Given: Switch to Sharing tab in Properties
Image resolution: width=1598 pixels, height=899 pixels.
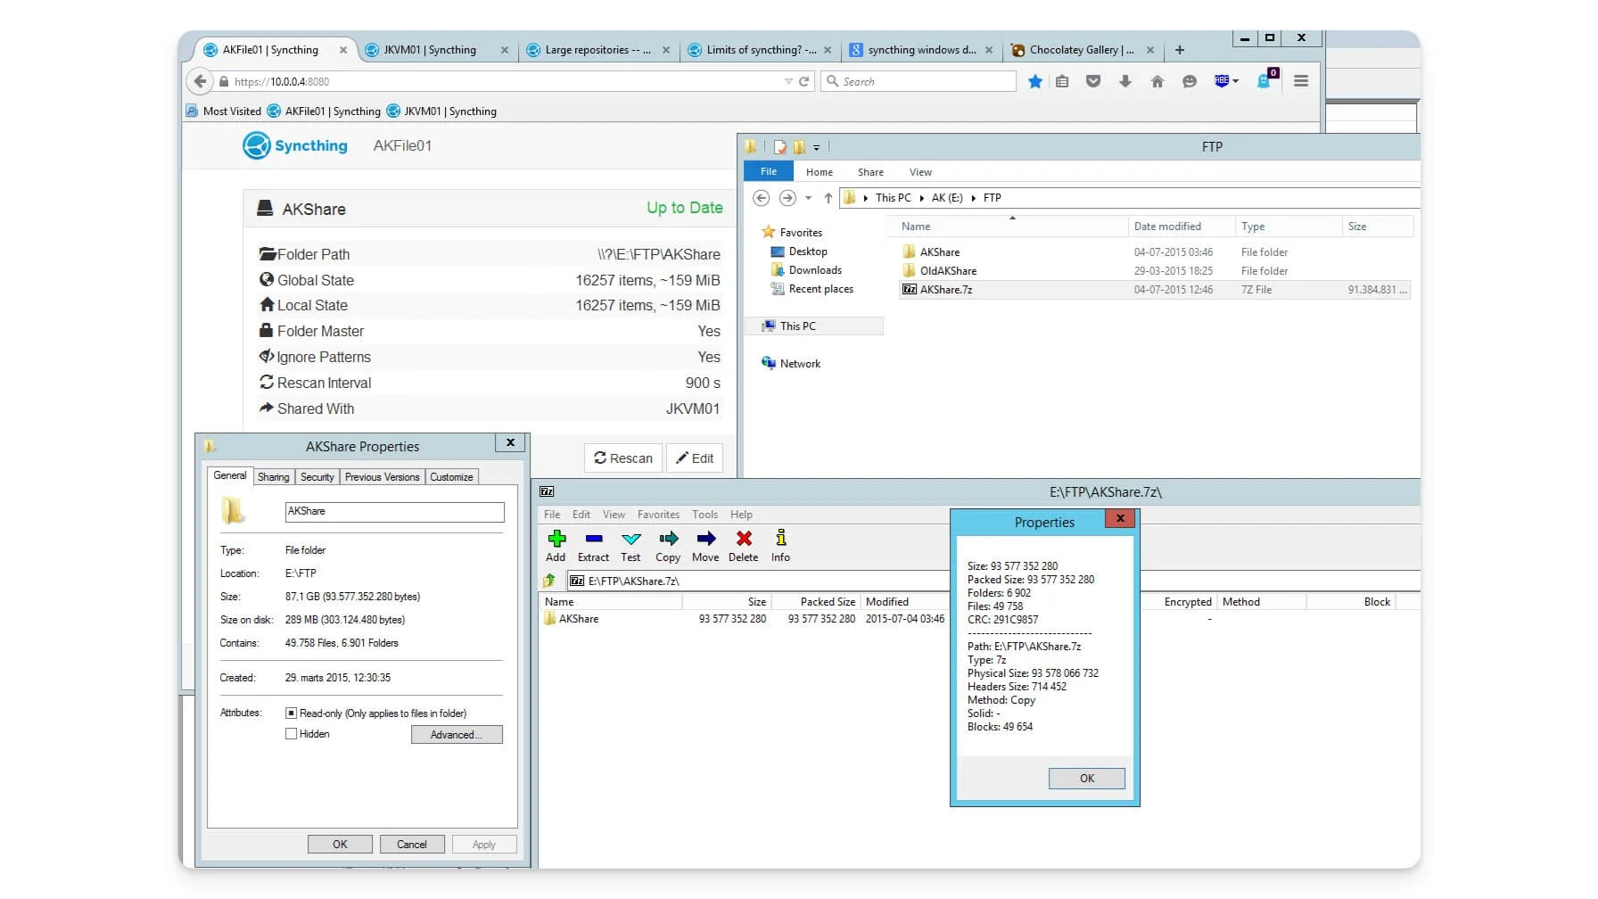Looking at the screenshot, I should tap(274, 477).
